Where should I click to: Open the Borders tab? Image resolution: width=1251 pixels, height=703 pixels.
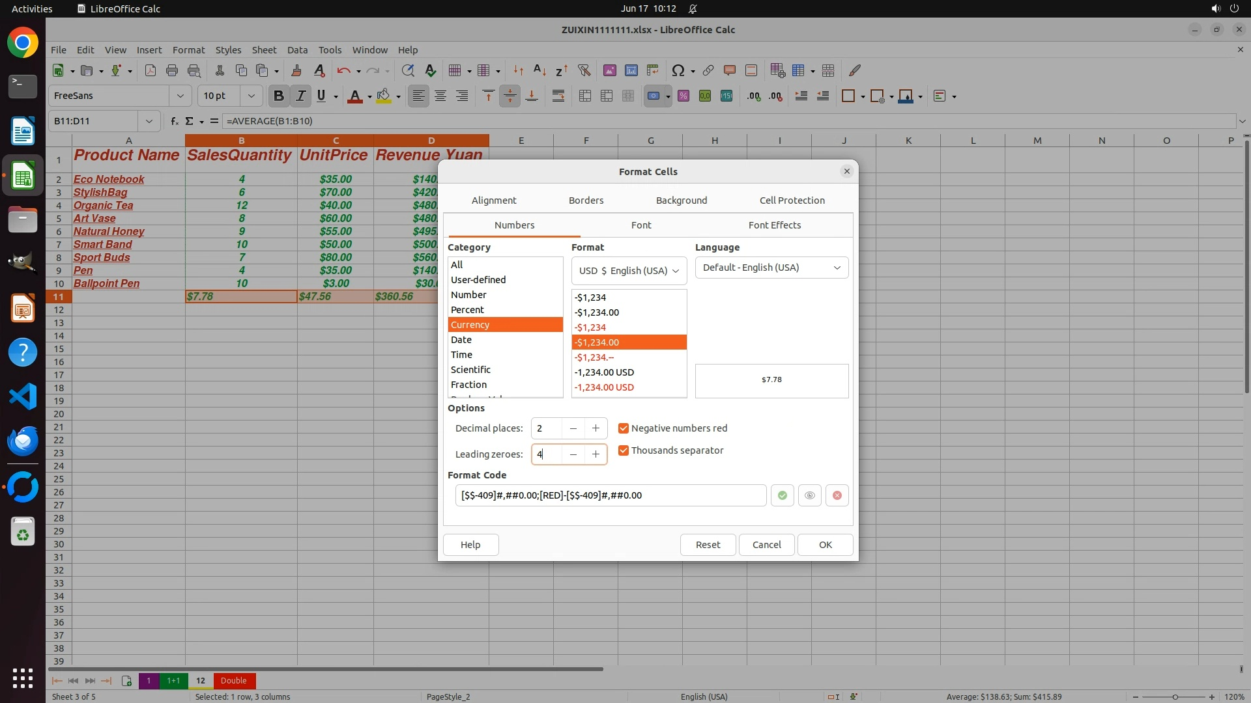586,200
